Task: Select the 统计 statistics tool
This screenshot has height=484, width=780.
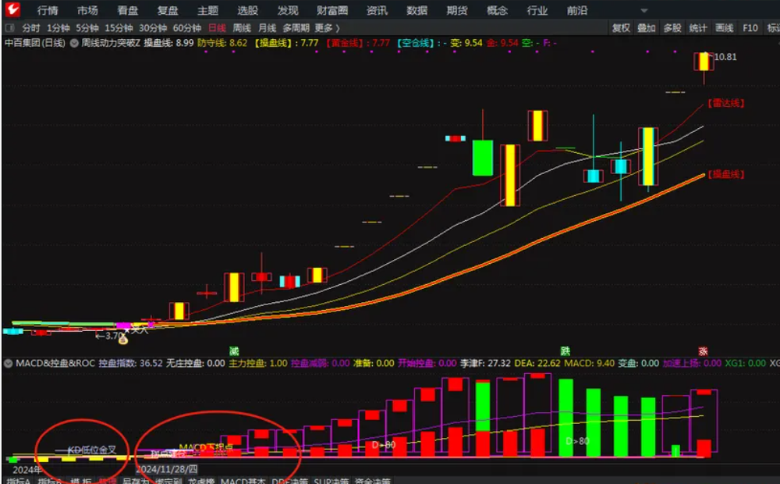Action: [x=700, y=27]
